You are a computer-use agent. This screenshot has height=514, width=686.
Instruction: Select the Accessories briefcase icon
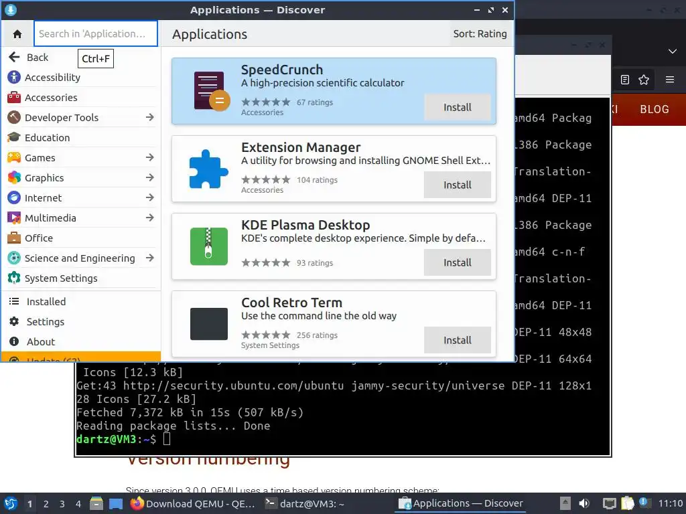pos(14,98)
